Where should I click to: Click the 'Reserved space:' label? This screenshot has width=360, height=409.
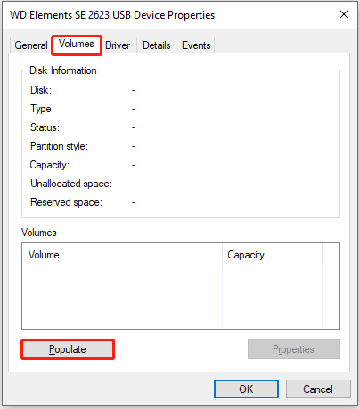pos(66,202)
